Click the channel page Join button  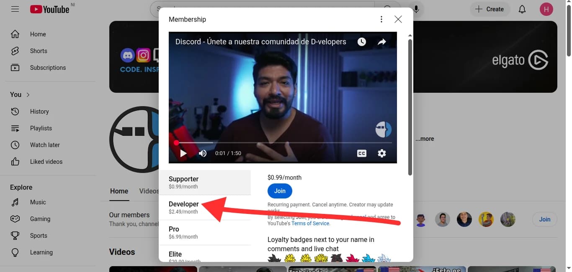(545, 219)
